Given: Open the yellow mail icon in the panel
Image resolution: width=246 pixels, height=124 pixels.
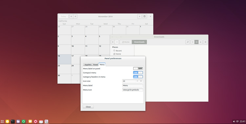Looking at the screenshot, I should 30,121.
